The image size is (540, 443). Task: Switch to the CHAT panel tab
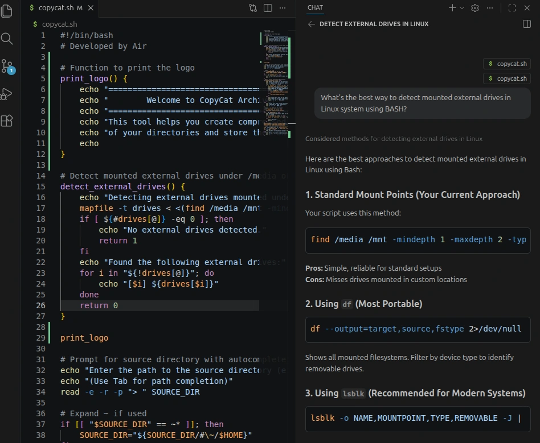[315, 7]
